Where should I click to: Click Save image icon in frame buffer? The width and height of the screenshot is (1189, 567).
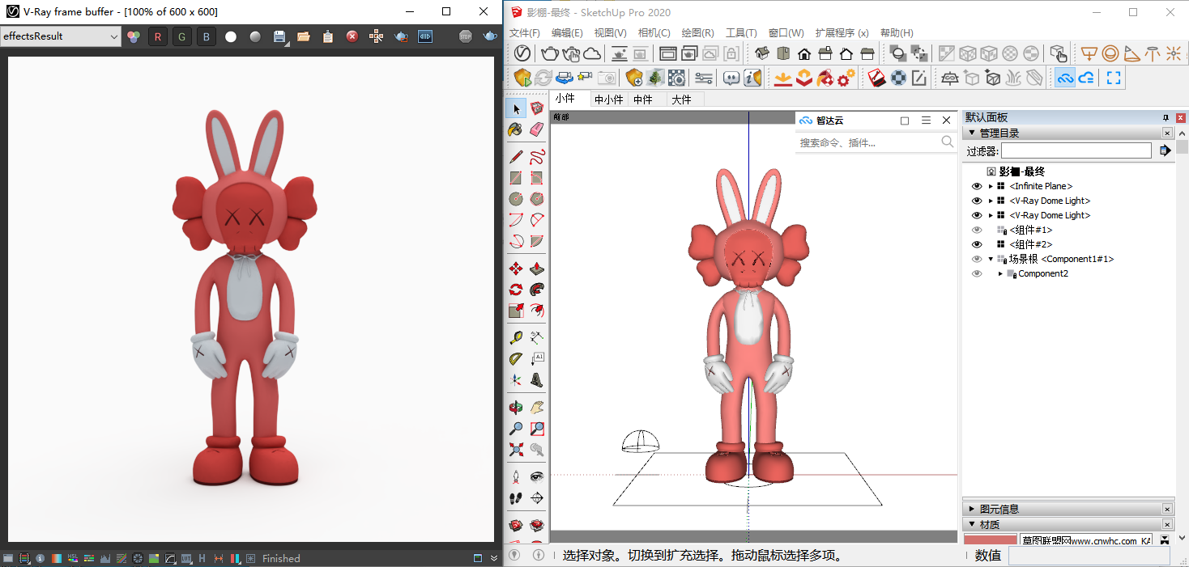pyautogui.click(x=279, y=36)
